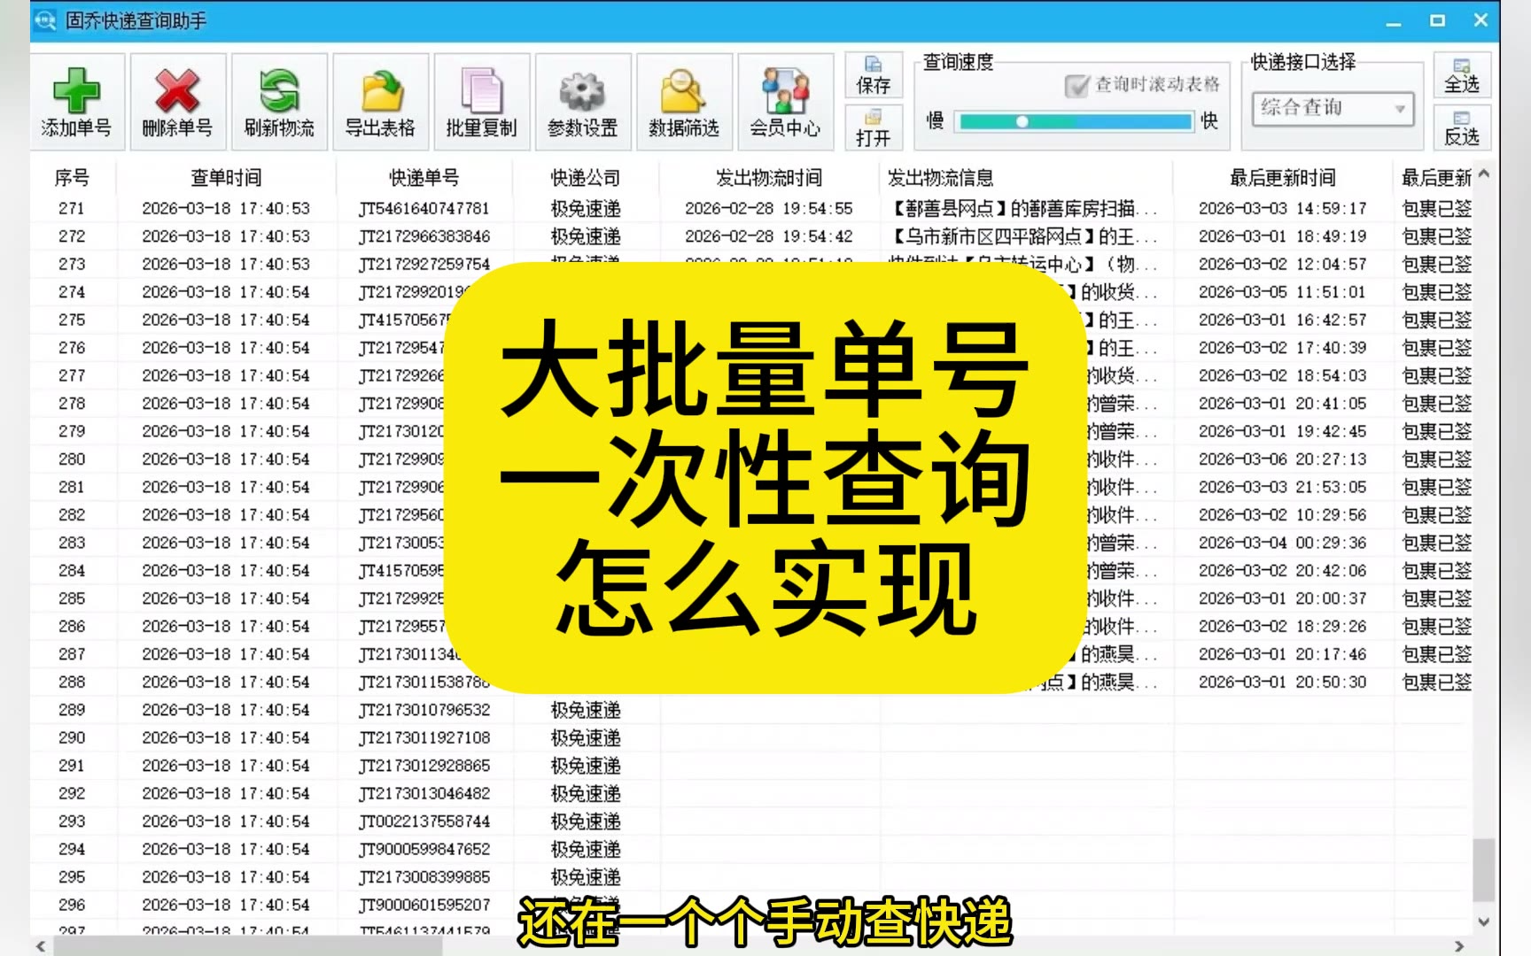Screen dimensions: 1531x956
Task: Open 会员中心 member center
Action: click(785, 102)
